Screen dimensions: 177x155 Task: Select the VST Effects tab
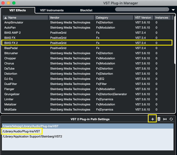pyautogui.click(x=18, y=10)
